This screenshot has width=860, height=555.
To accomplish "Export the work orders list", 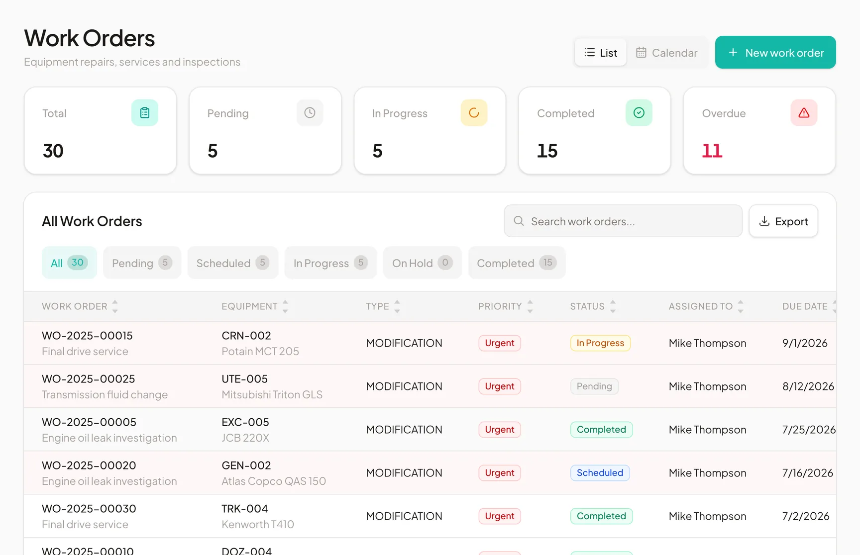I will click(x=783, y=221).
